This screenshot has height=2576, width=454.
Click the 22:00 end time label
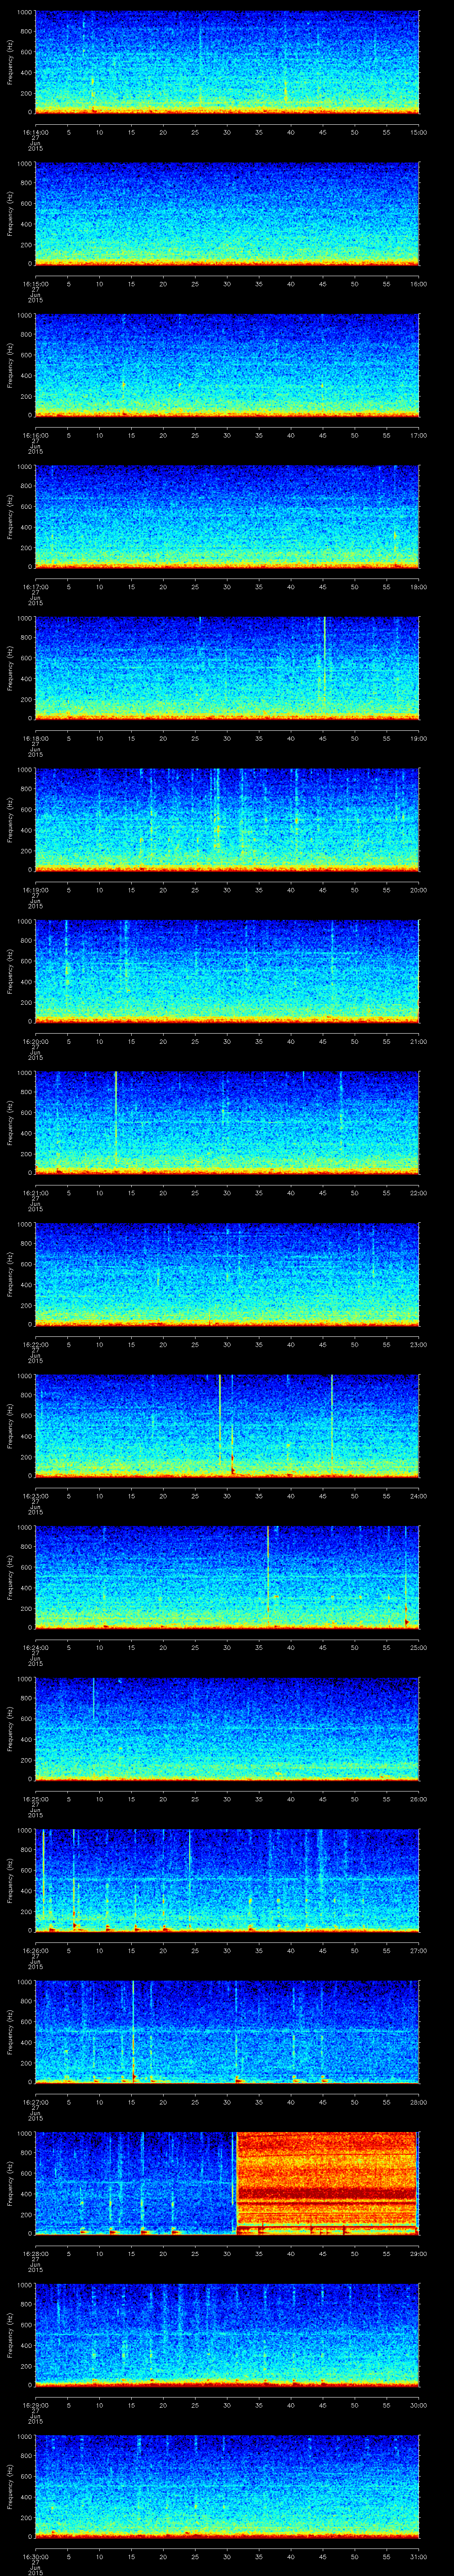(418, 1192)
